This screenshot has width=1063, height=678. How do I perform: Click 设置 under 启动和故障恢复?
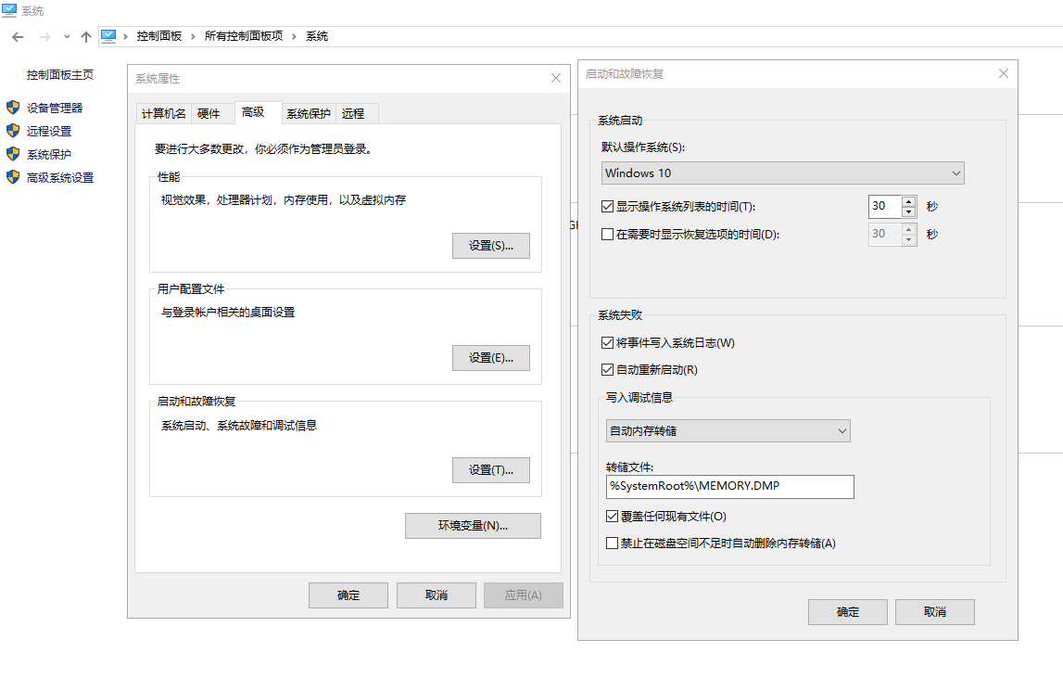point(491,470)
